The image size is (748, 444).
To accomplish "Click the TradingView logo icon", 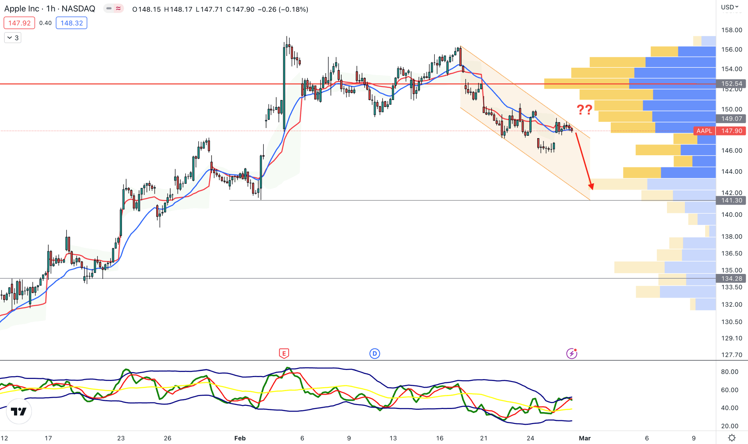I will click(x=19, y=411).
